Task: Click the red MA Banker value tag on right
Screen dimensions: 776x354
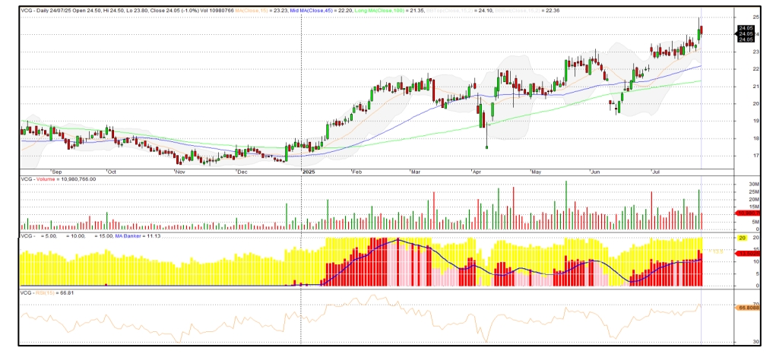Action: (746, 254)
